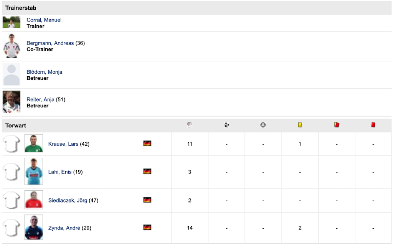Click the jersey appearances column icon
This screenshot has height=244, width=393.
tap(190, 125)
